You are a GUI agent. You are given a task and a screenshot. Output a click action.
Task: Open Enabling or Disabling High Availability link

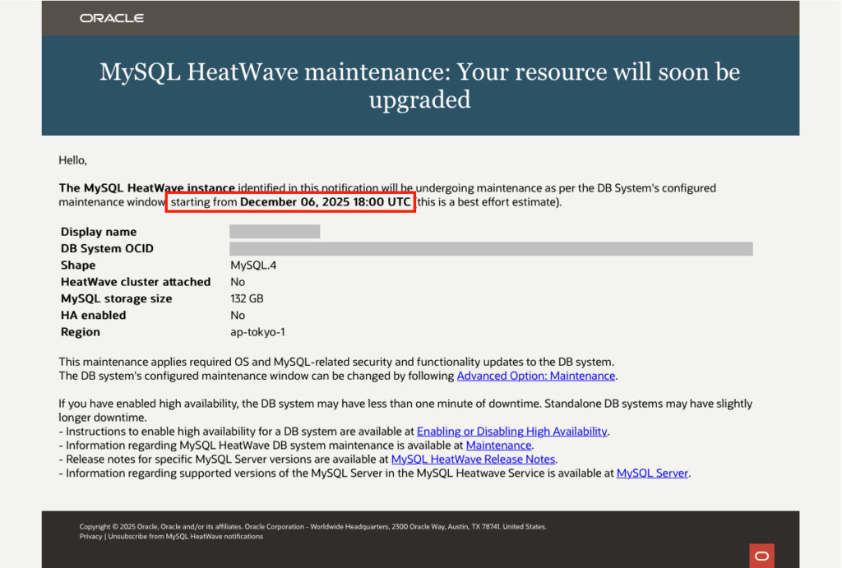(511, 431)
